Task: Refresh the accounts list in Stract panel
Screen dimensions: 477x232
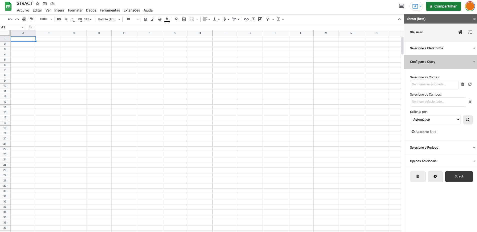Action: click(x=470, y=84)
